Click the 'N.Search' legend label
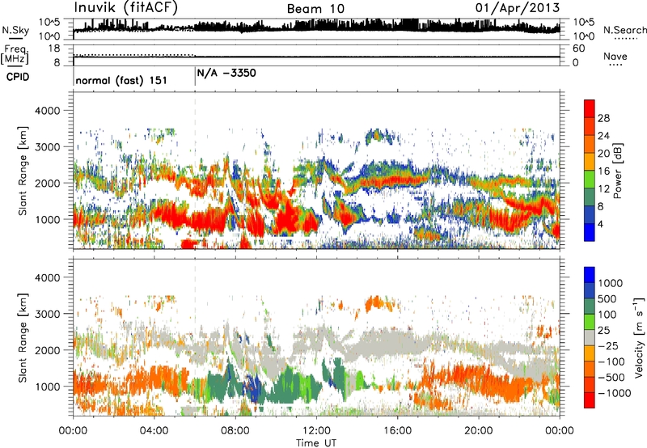 coord(625,30)
